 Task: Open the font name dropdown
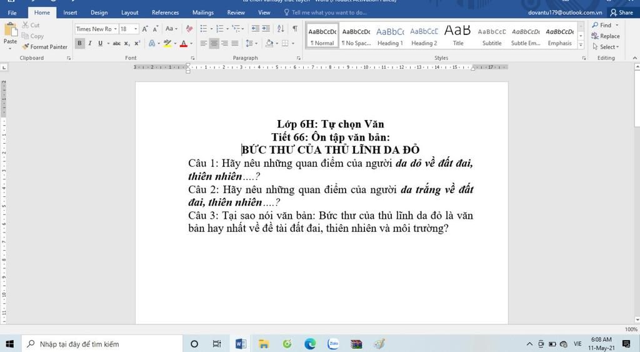coord(116,29)
